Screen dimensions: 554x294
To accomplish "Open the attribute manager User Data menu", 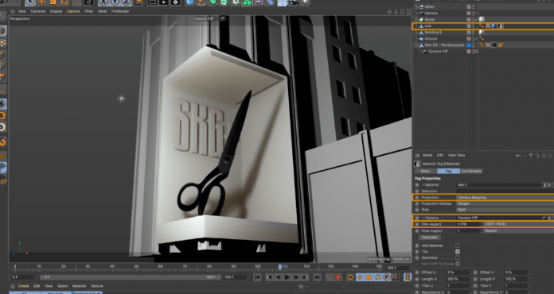I will click(x=456, y=155).
